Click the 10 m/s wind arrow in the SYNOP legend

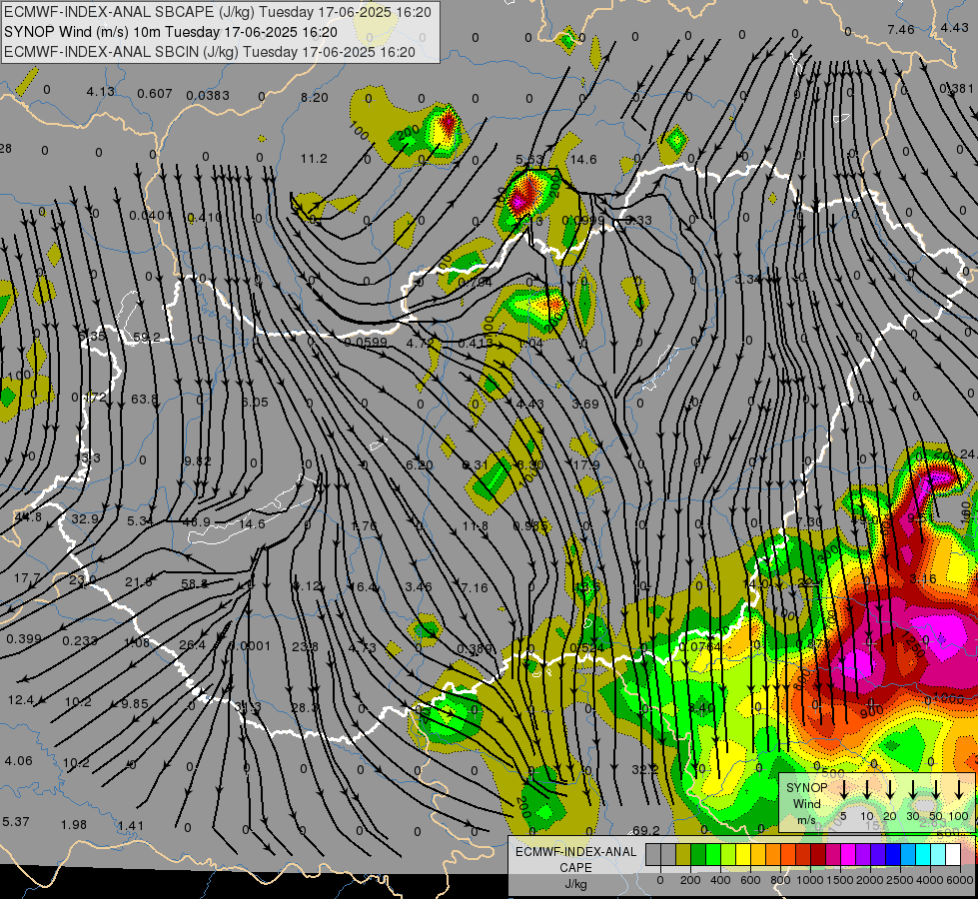[x=867, y=790]
